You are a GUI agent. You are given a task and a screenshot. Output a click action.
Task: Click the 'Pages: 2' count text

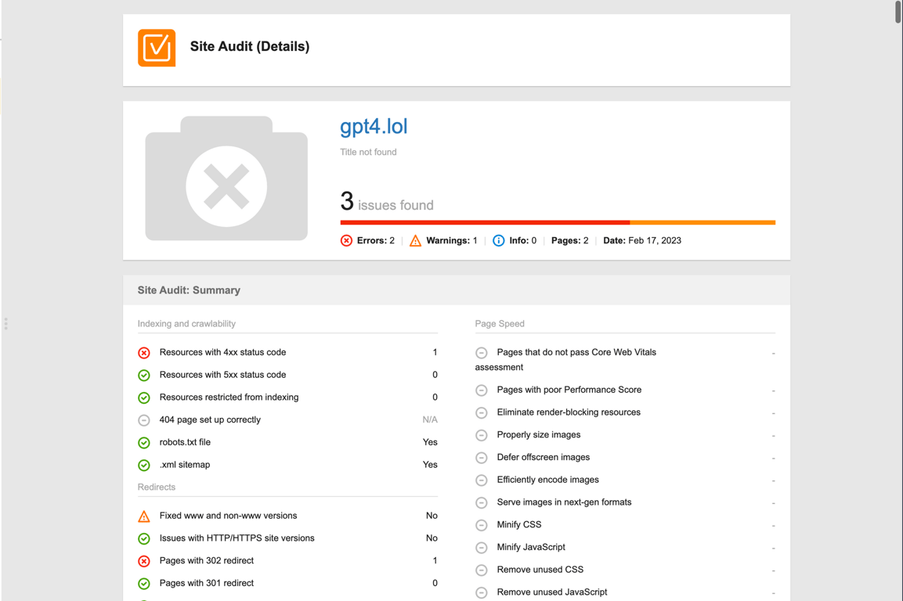569,240
